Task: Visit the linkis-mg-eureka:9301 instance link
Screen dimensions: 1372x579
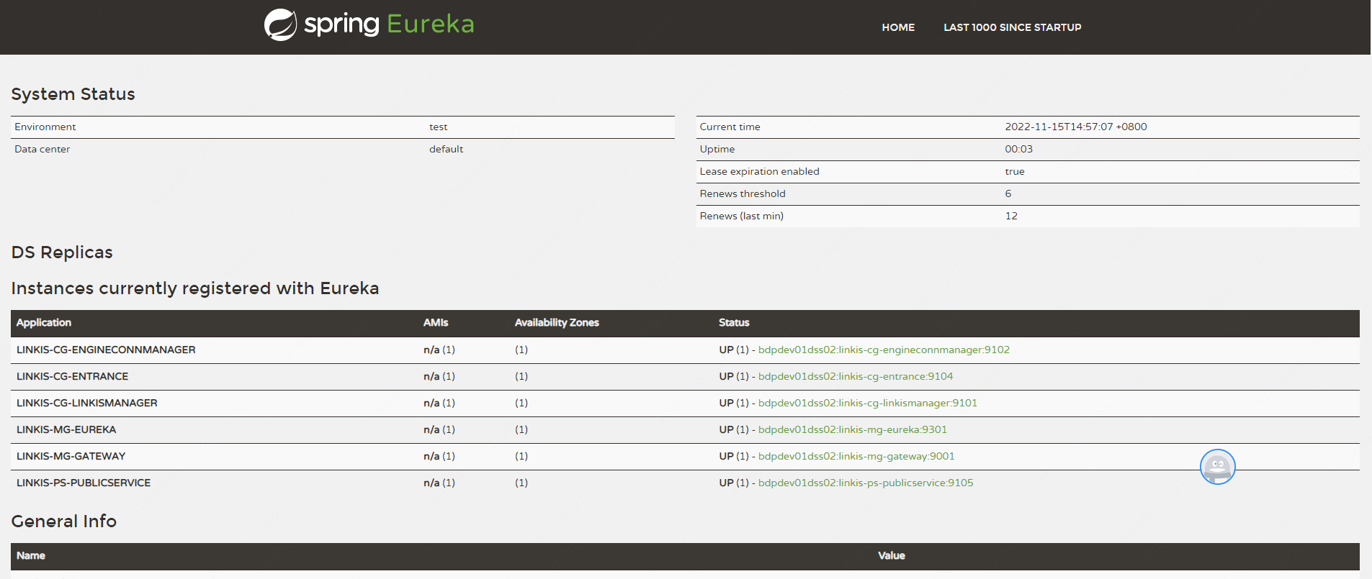Action: pos(852,429)
